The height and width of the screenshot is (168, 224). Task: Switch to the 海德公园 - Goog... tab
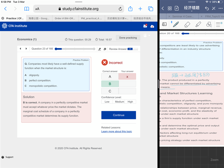[x=39, y=18]
